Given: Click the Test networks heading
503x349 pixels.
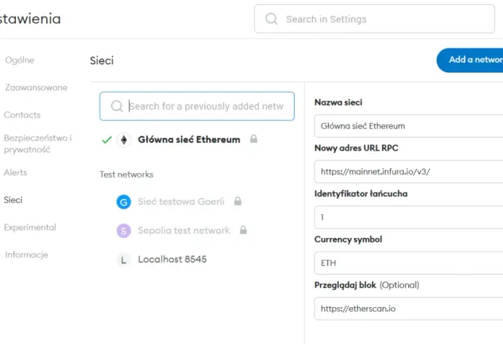Looking at the screenshot, I should 126,174.
